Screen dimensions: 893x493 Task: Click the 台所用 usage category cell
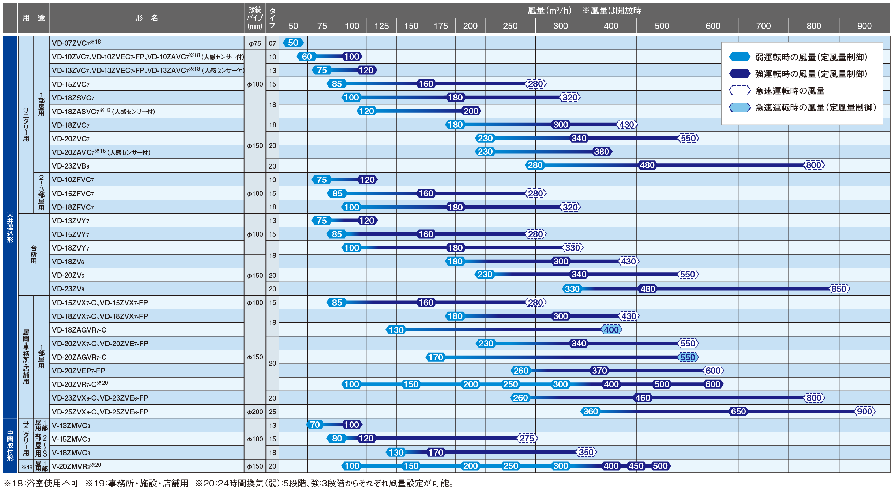[x=33, y=254]
